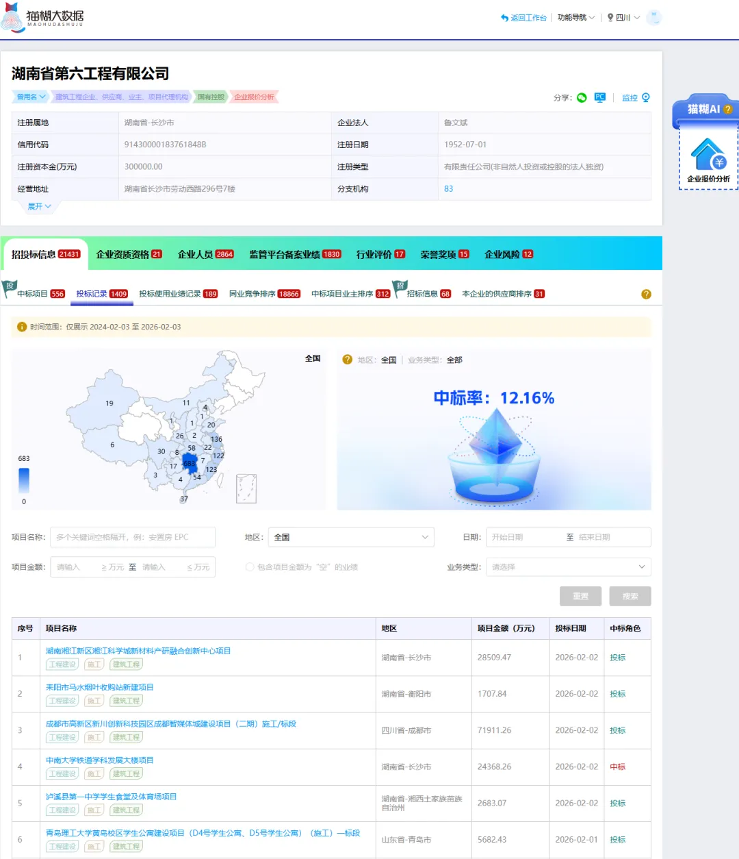Open the 中标项目 sub-tab

(x=41, y=294)
